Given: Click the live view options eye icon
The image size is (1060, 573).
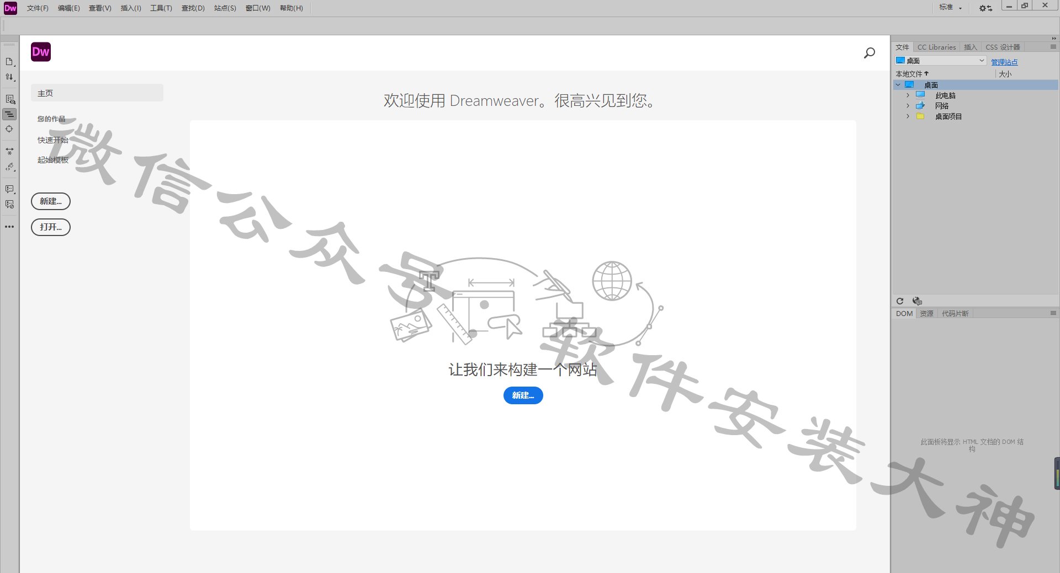Looking at the screenshot, I should click(9, 99).
